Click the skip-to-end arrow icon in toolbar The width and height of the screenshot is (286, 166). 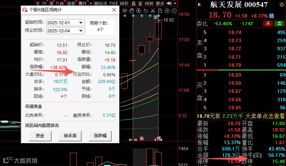pyautogui.click(x=169, y=3)
